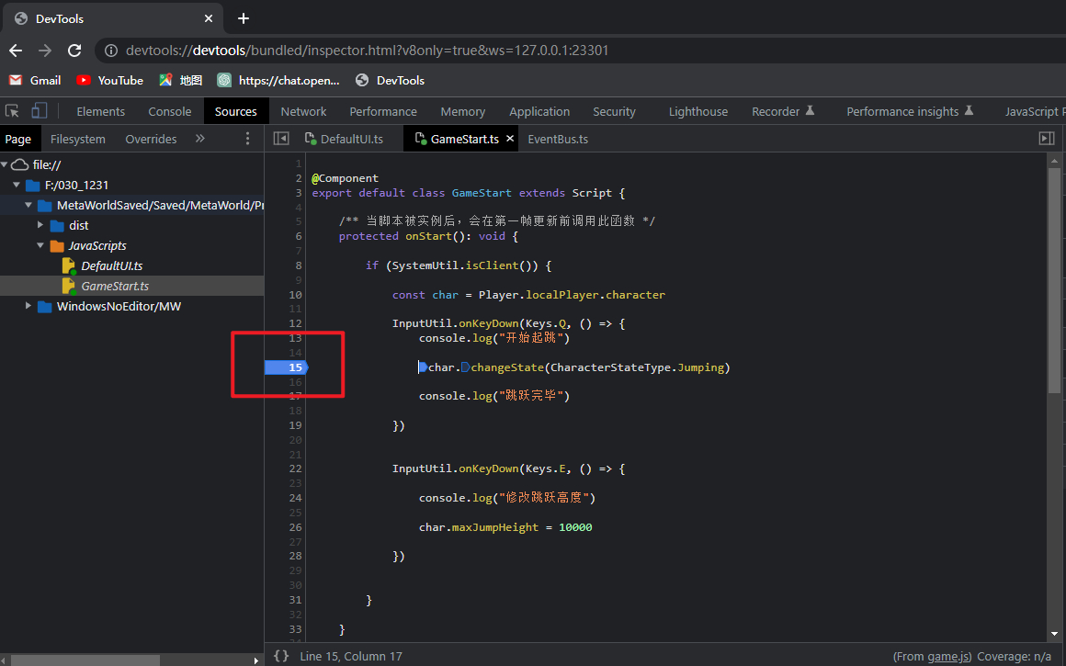Switch to the Sources panel

236,111
